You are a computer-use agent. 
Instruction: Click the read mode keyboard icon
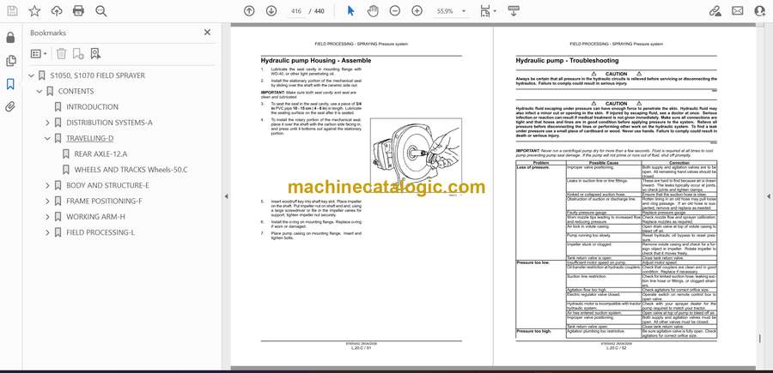pos(514,11)
